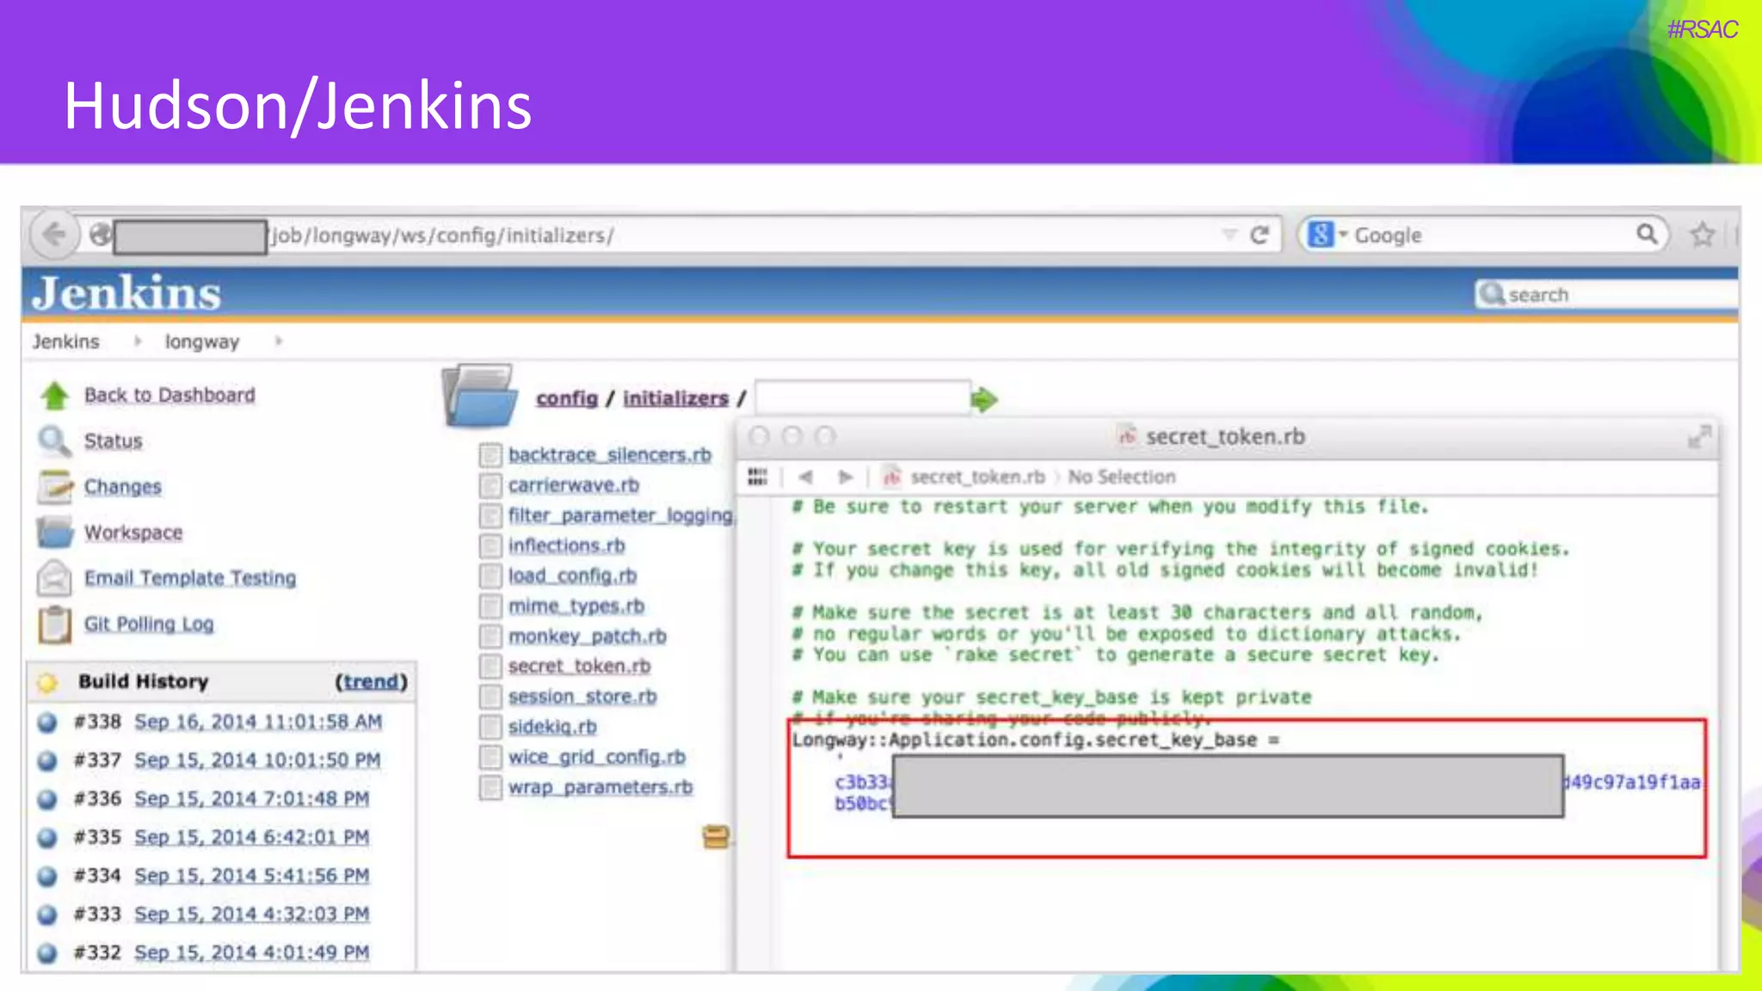Open build #334 timestamp link
Screen dimensions: 1762x991
[251, 876]
